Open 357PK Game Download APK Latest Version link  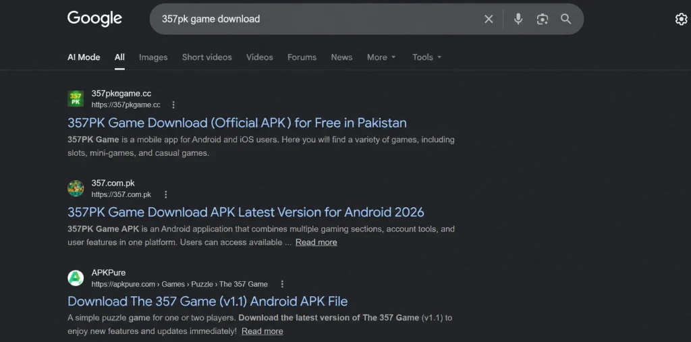click(x=246, y=212)
